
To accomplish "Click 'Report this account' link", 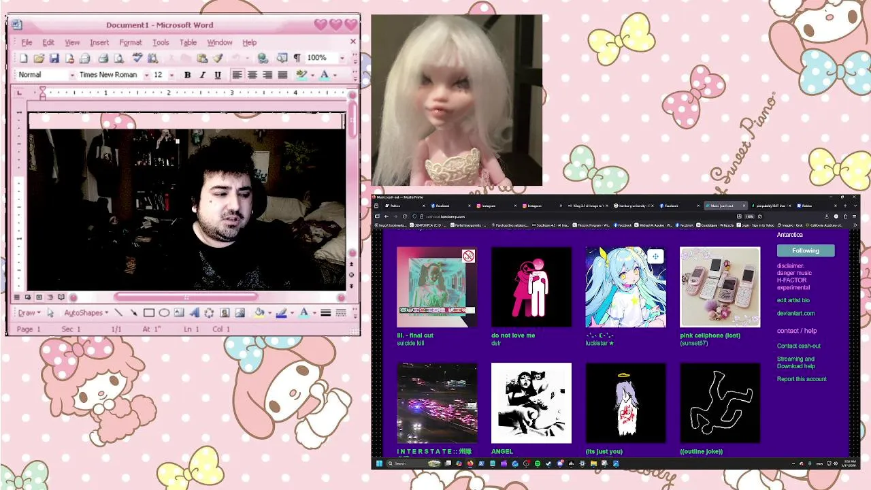I will click(x=802, y=379).
